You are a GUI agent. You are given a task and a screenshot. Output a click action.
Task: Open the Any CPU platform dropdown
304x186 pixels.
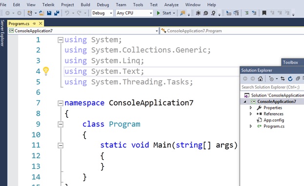point(135,13)
